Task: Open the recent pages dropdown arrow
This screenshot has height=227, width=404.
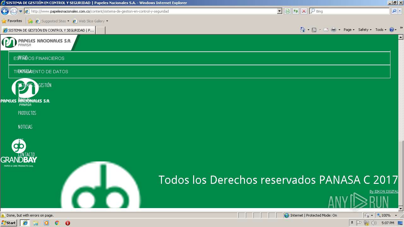Action: [21, 11]
